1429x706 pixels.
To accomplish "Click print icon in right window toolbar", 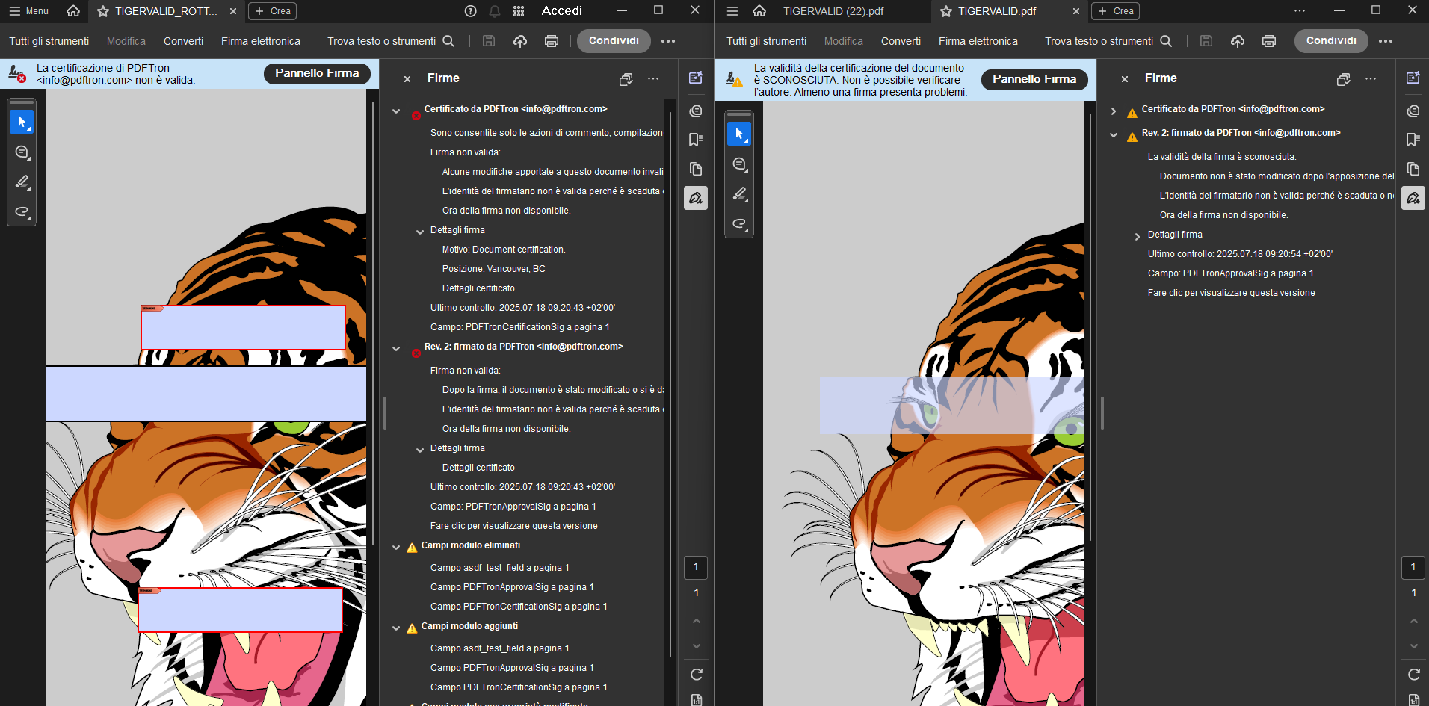I will point(1269,41).
